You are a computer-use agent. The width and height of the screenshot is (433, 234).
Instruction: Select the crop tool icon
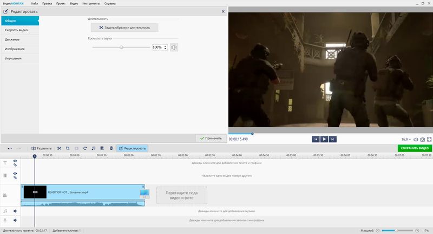pyautogui.click(x=68, y=148)
